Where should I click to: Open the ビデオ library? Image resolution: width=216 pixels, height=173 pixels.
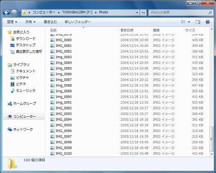21,84
